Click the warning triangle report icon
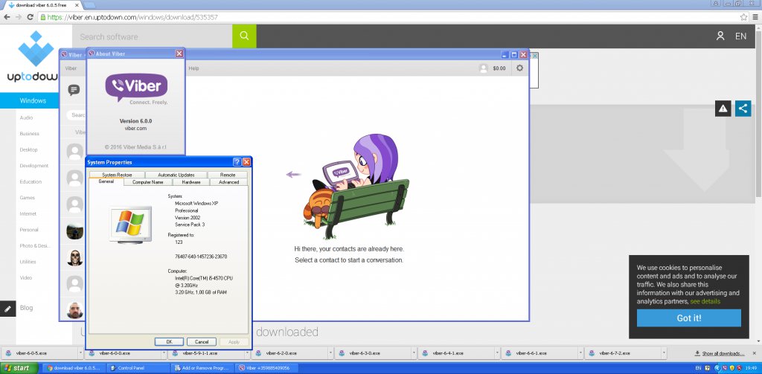 723,109
